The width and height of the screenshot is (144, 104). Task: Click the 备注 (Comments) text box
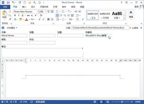tap(42, 53)
